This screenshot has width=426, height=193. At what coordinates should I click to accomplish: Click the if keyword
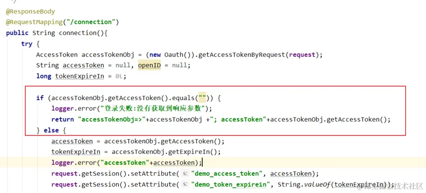[x=40, y=98]
